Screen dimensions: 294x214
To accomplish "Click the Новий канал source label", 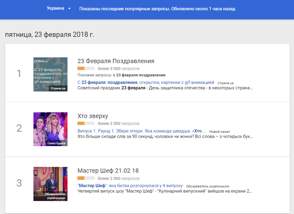I will pos(220,132).
